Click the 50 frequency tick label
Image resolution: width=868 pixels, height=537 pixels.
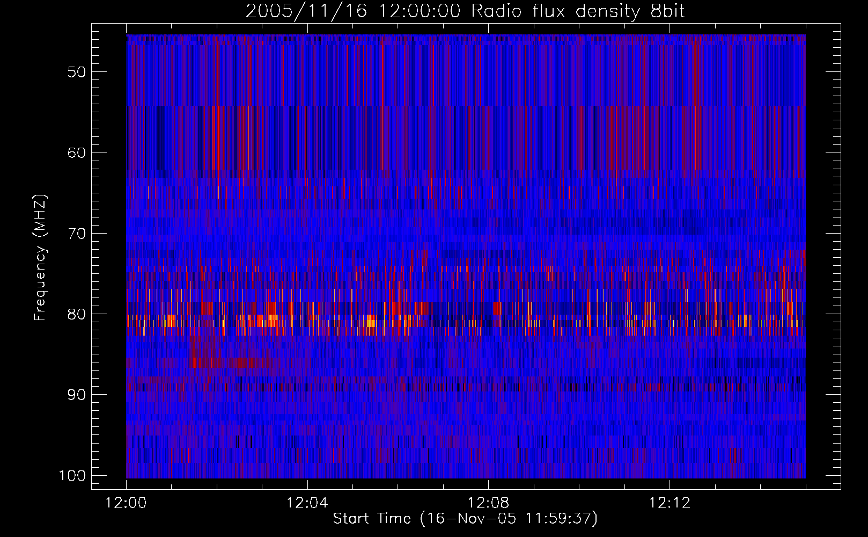pos(77,72)
